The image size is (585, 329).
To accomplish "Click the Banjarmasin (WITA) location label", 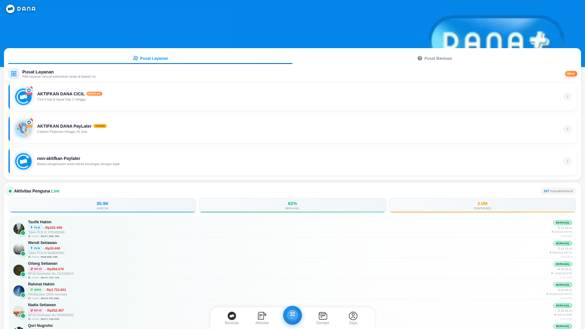I will pyautogui.click(x=559, y=294).
